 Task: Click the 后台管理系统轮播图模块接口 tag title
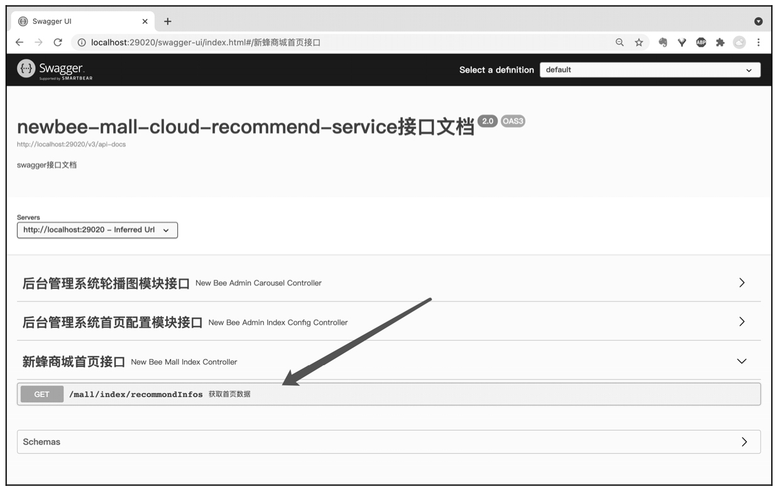coord(106,283)
